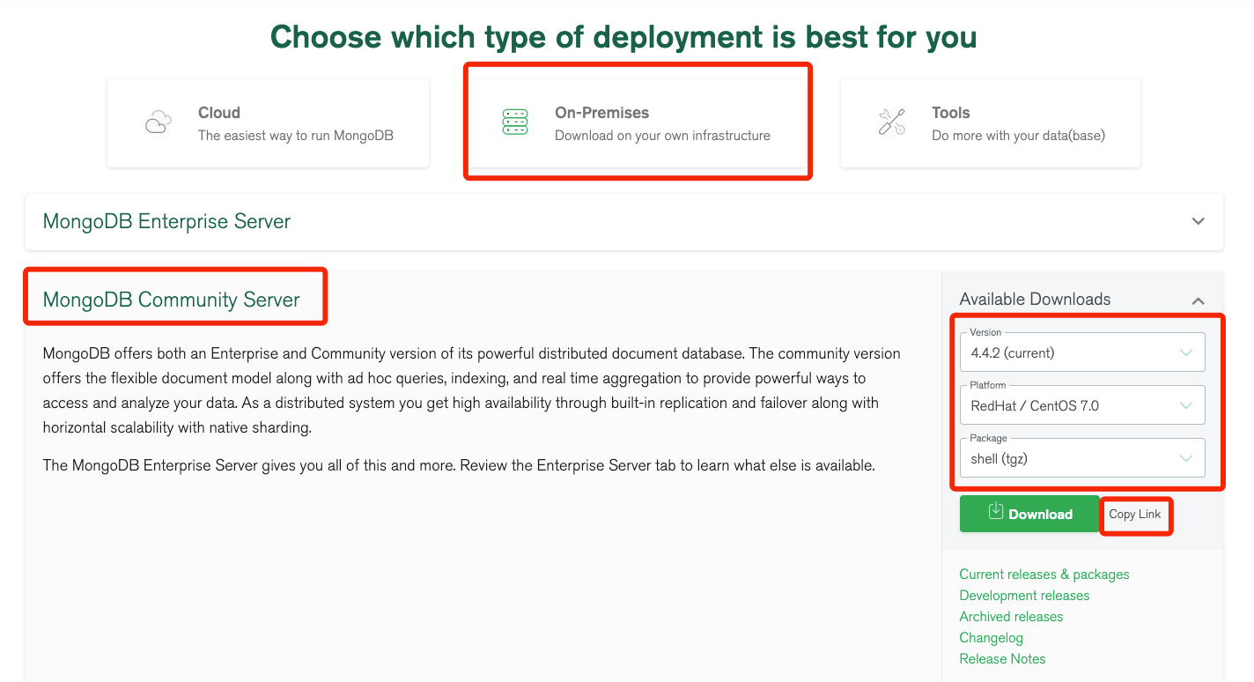The height and width of the screenshot is (682, 1254).
Task: Click 'Download on your own infrastructure' text
Action: point(662,136)
